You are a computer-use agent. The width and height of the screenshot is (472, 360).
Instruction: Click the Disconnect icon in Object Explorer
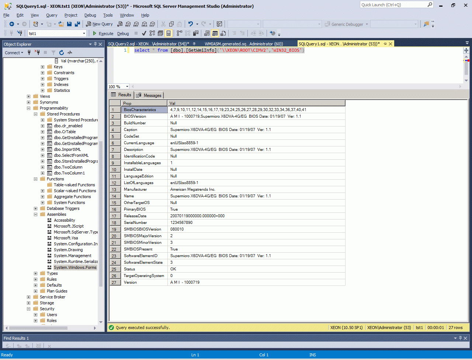(38, 53)
